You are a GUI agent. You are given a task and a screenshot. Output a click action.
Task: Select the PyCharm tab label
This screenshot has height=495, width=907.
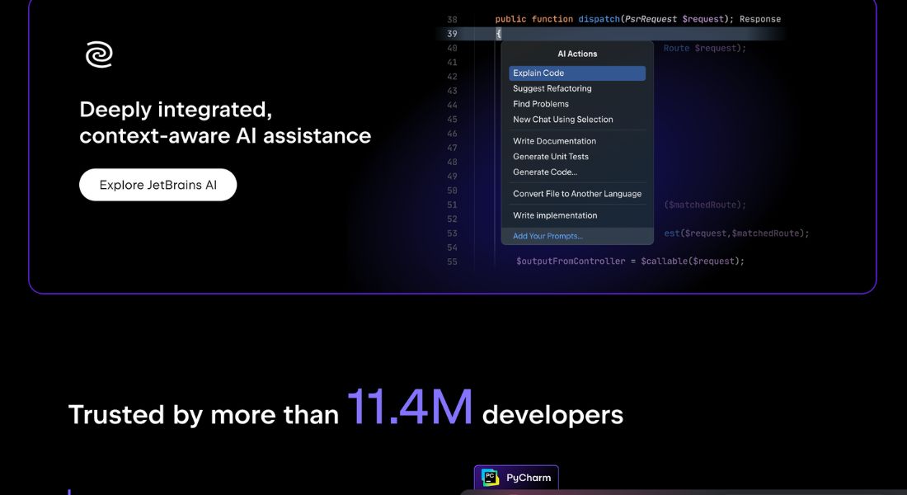[x=529, y=478]
